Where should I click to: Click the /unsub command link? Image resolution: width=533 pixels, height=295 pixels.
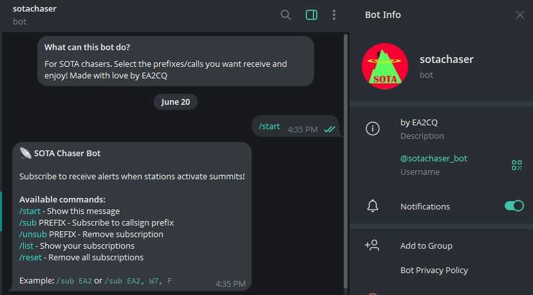point(33,234)
